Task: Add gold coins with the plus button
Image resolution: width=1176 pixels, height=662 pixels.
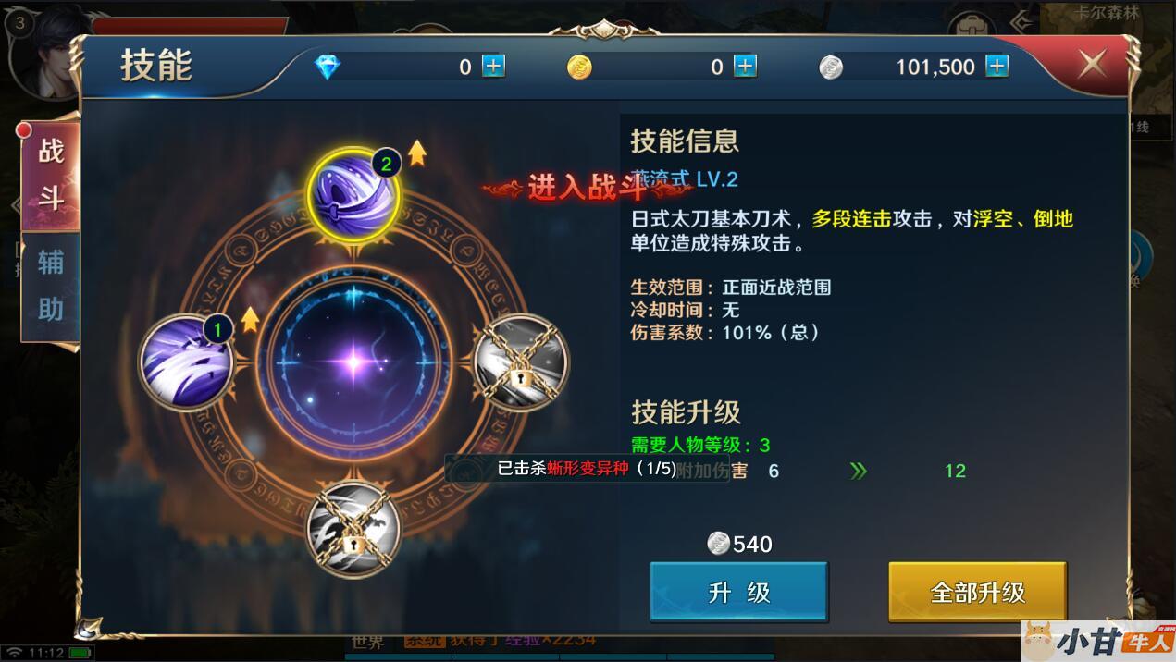Action: [x=745, y=66]
